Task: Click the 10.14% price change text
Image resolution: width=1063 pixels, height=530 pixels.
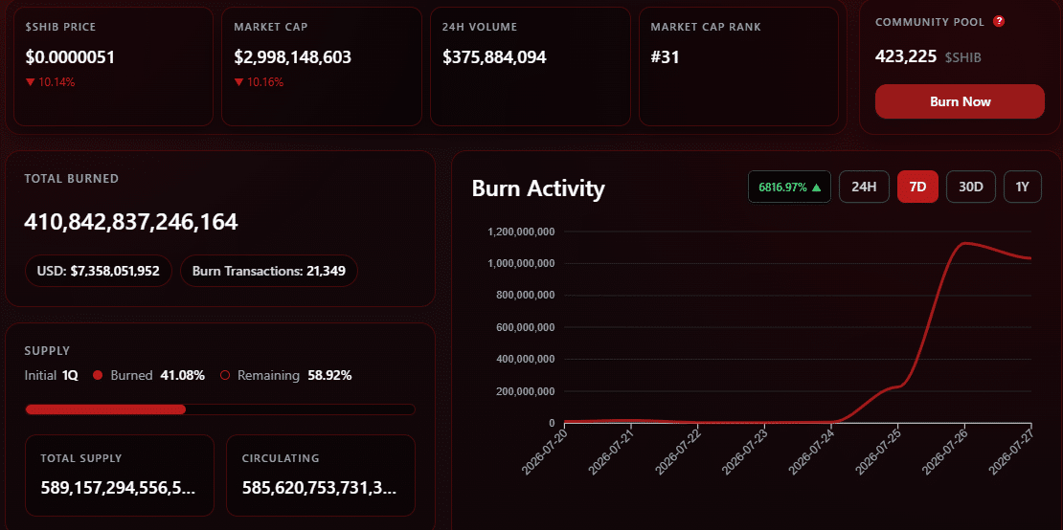Action: 57,82
